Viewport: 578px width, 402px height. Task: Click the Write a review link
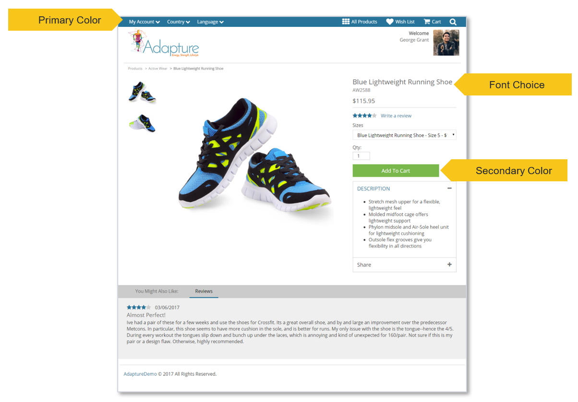pos(396,116)
